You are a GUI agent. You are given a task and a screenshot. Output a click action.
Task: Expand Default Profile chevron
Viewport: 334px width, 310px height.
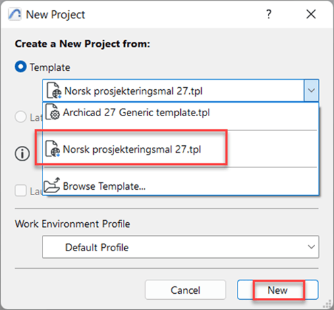[311, 247]
